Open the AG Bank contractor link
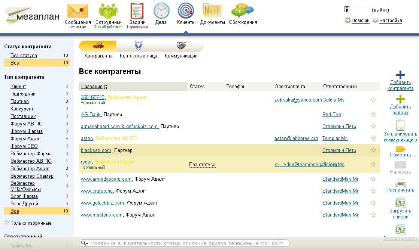Image resolution: width=419 pixels, height=249 pixels. [x=91, y=114]
